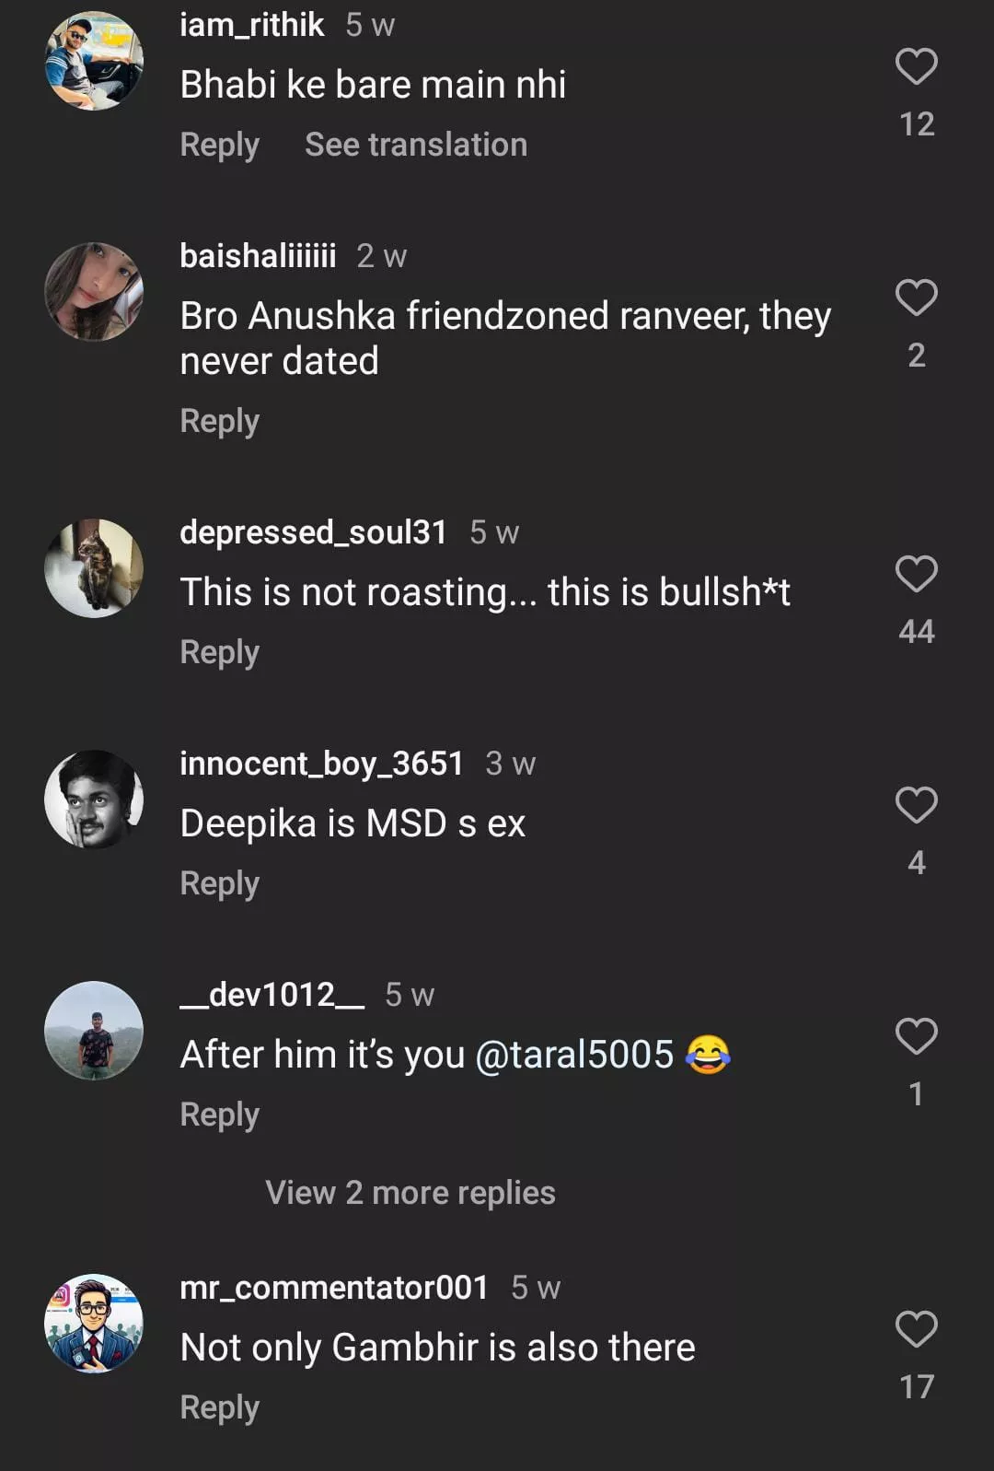
Task: Open baishaliiiiii's profile avatar
Action: (x=94, y=292)
